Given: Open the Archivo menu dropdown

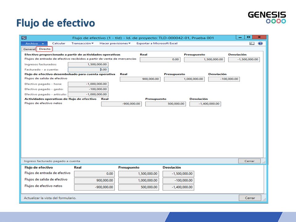Looking at the screenshot, I should [x=34, y=43].
